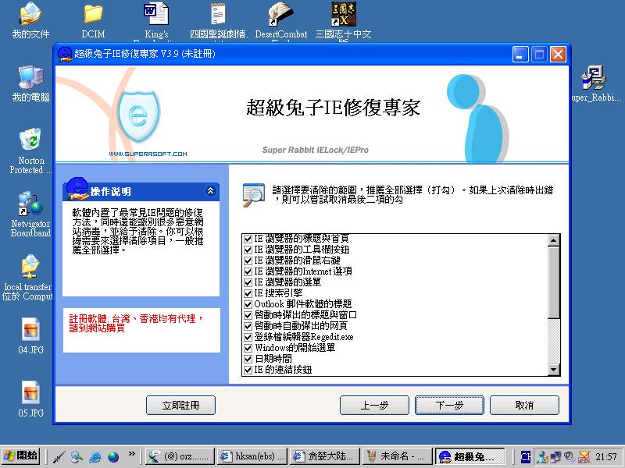Click the 21:57 system clock
Viewport: 625px width, 468px height.
tap(606, 457)
